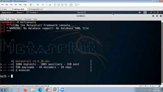Launch Firefox from the Windows taskbar

(25, 90)
